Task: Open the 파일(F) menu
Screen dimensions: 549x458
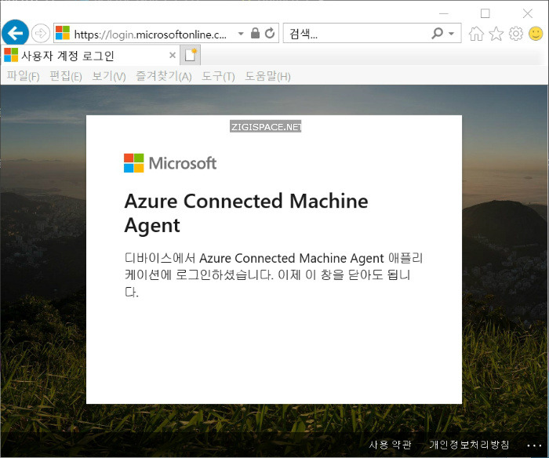Action: 23,76
